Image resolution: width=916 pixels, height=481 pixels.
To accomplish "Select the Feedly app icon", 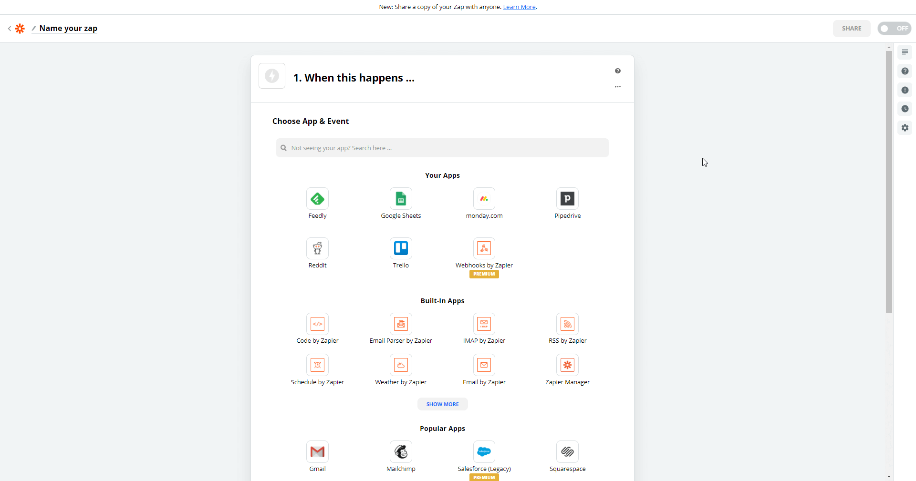I will [317, 199].
